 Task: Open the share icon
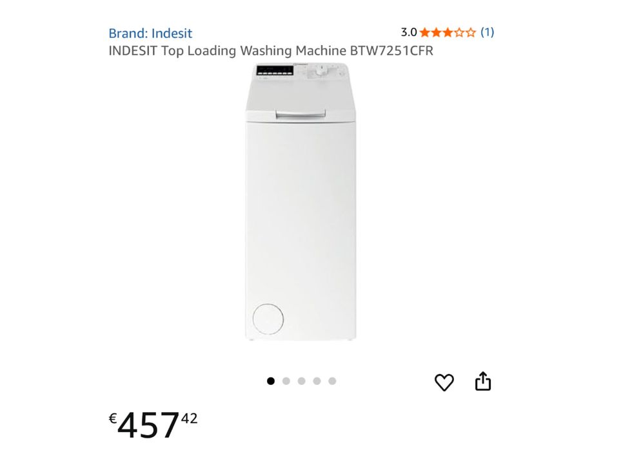pyautogui.click(x=483, y=381)
